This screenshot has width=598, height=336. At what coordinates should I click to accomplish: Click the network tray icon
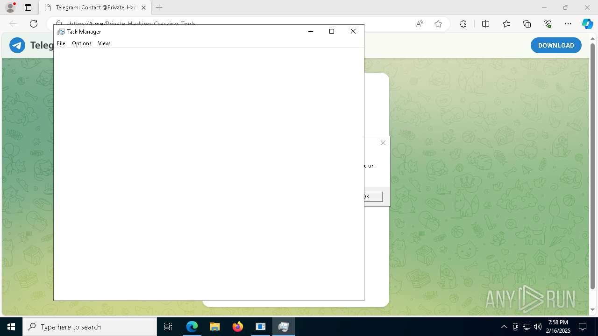coord(527,327)
